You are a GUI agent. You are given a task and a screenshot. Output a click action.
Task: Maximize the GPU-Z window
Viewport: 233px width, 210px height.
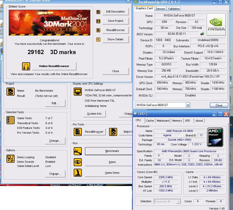coord(220,2)
